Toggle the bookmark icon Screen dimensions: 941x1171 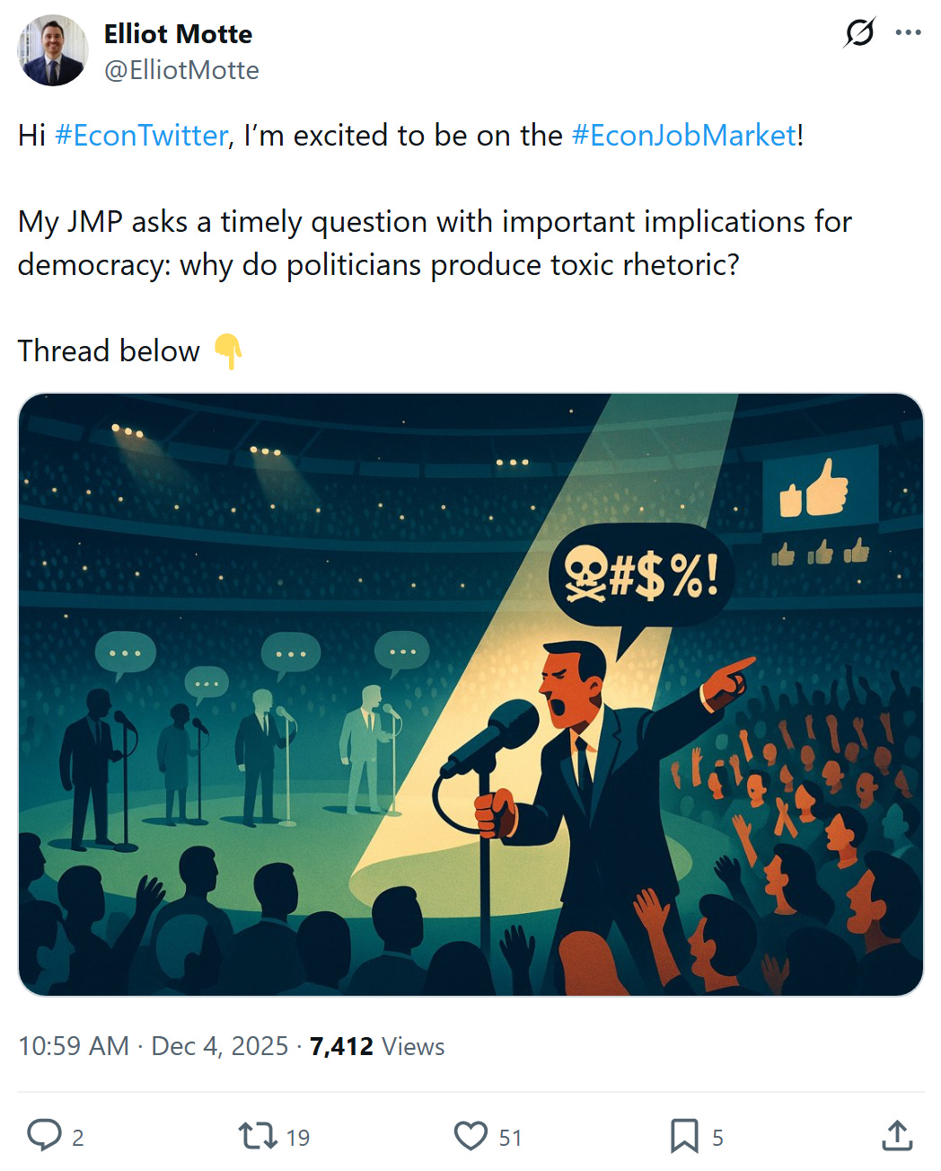[684, 1136]
